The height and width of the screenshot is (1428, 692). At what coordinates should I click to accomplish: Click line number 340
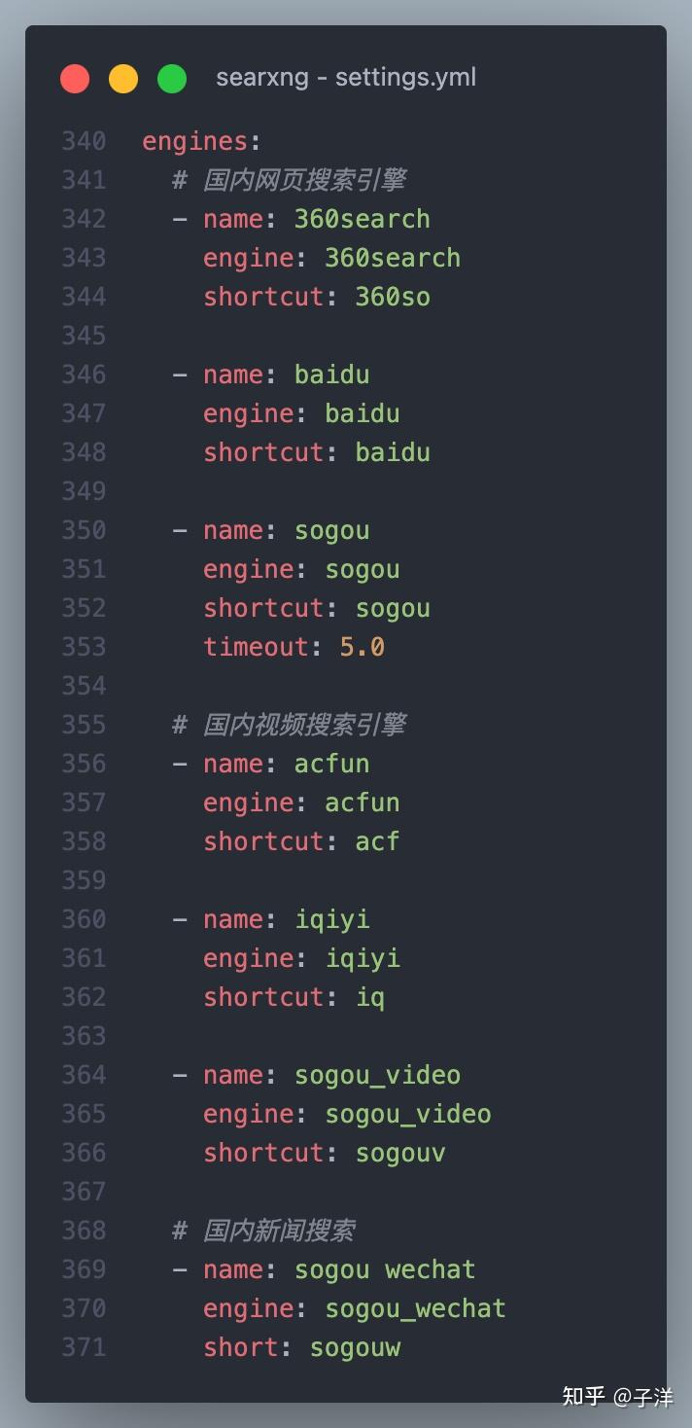[85, 141]
